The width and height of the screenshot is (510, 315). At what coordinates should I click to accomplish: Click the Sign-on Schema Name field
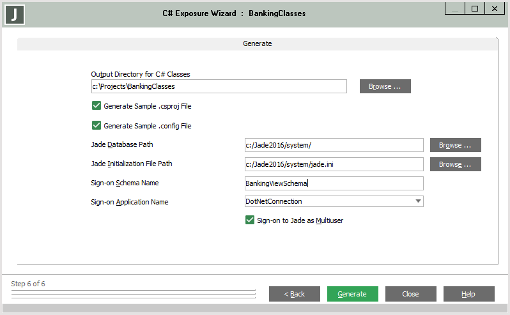[x=334, y=183]
